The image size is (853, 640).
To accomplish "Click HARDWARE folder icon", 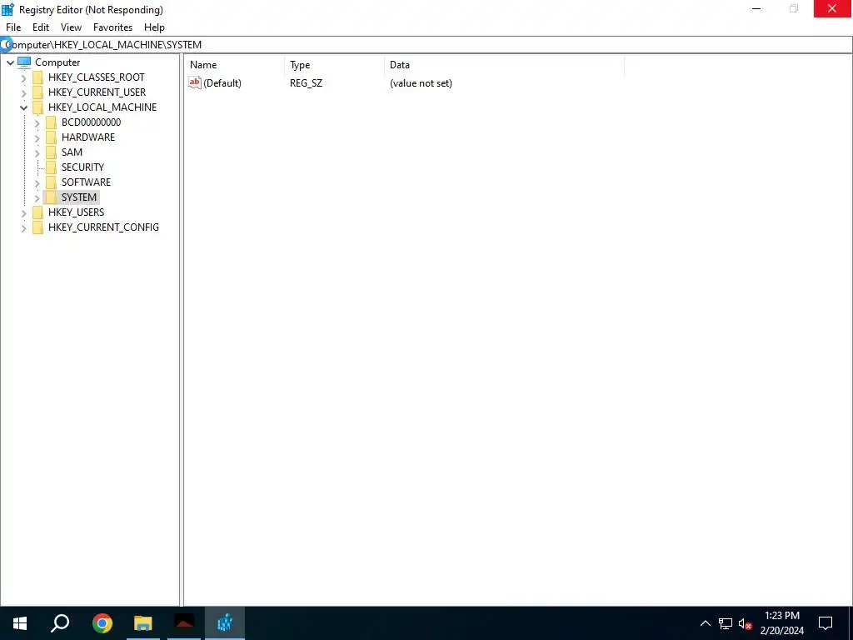I will (51, 137).
